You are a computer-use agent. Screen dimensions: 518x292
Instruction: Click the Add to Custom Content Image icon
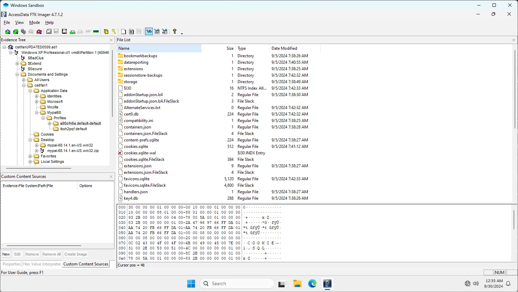72,32
